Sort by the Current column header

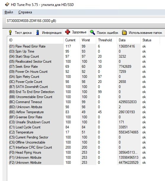pyautogui.click(x=72, y=40)
